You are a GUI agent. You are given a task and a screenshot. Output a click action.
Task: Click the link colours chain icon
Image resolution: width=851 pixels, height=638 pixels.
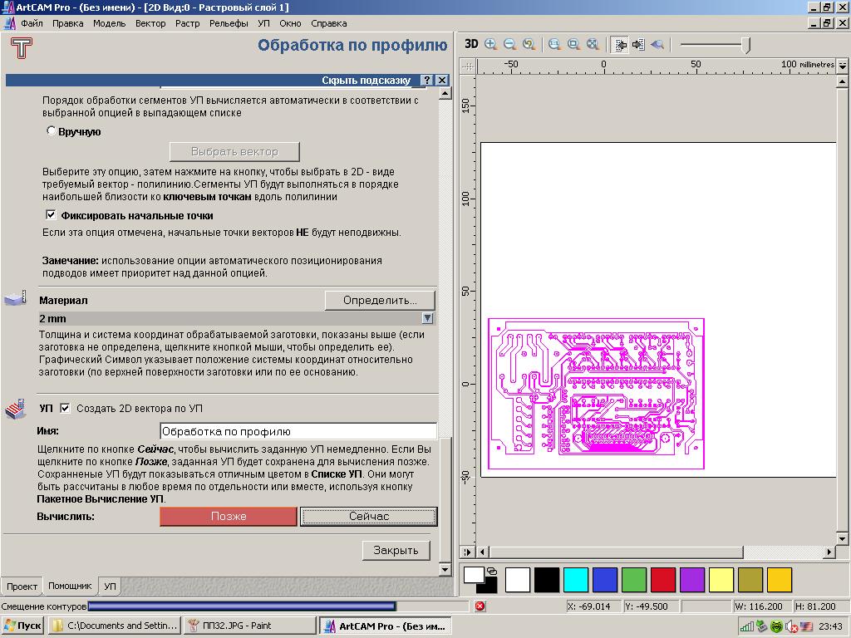(492, 572)
